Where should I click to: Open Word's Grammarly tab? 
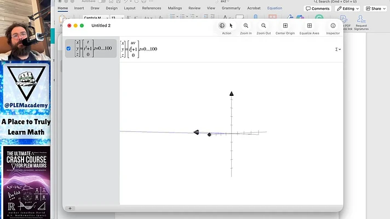[x=231, y=8]
